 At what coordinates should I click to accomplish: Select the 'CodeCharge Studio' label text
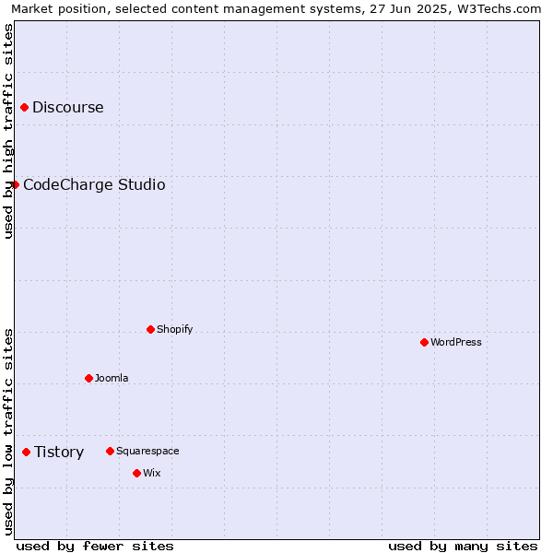click(x=94, y=185)
